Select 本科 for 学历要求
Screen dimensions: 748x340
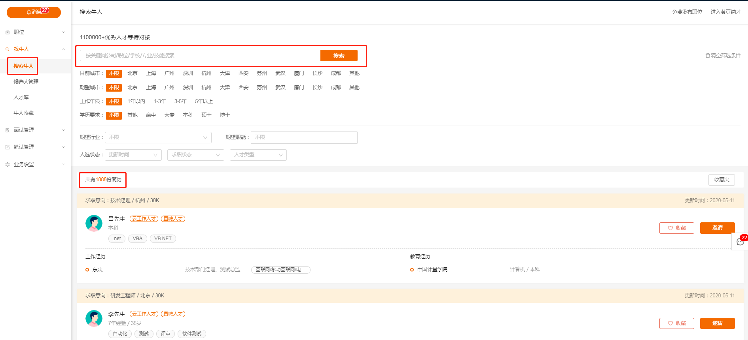pos(188,115)
